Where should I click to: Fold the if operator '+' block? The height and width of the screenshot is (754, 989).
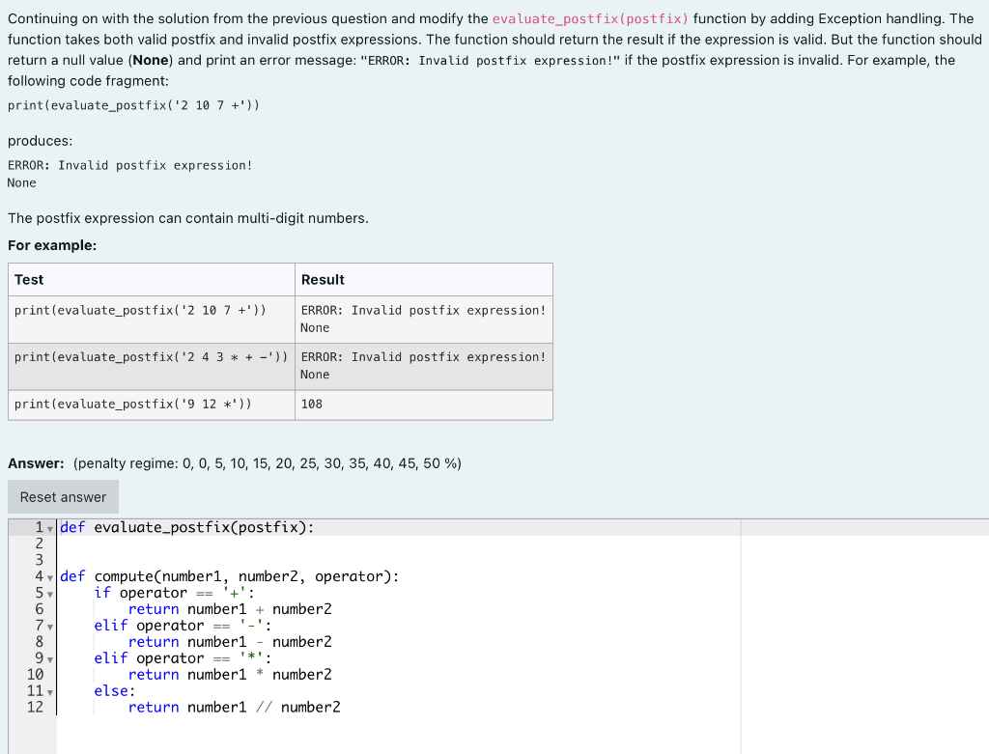(x=49, y=593)
